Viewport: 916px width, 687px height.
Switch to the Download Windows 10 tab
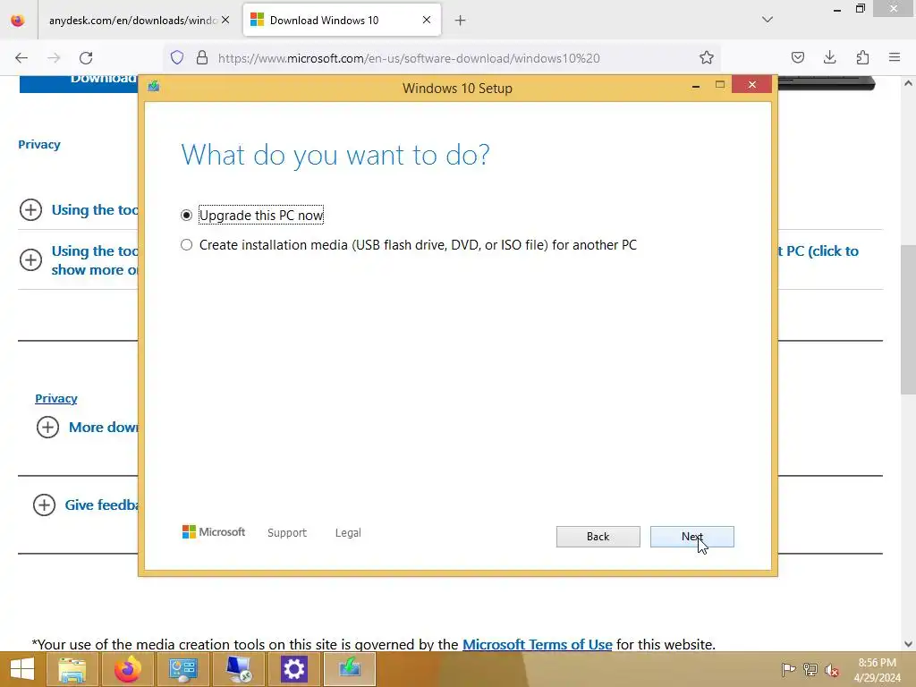342,21
